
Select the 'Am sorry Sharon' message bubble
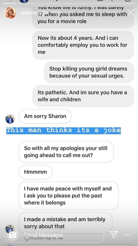(45, 116)
